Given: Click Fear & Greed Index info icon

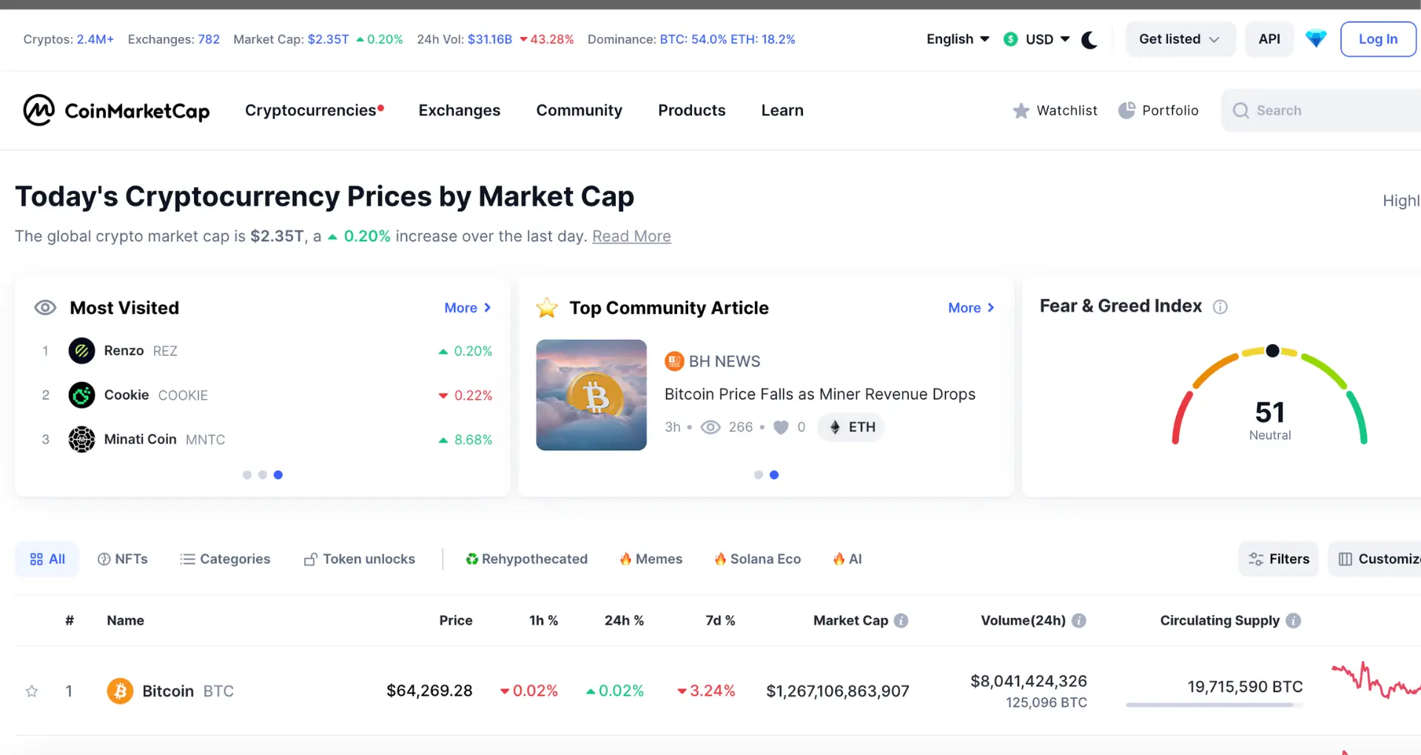Looking at the screenshot, I should [x=1220, y=306].
